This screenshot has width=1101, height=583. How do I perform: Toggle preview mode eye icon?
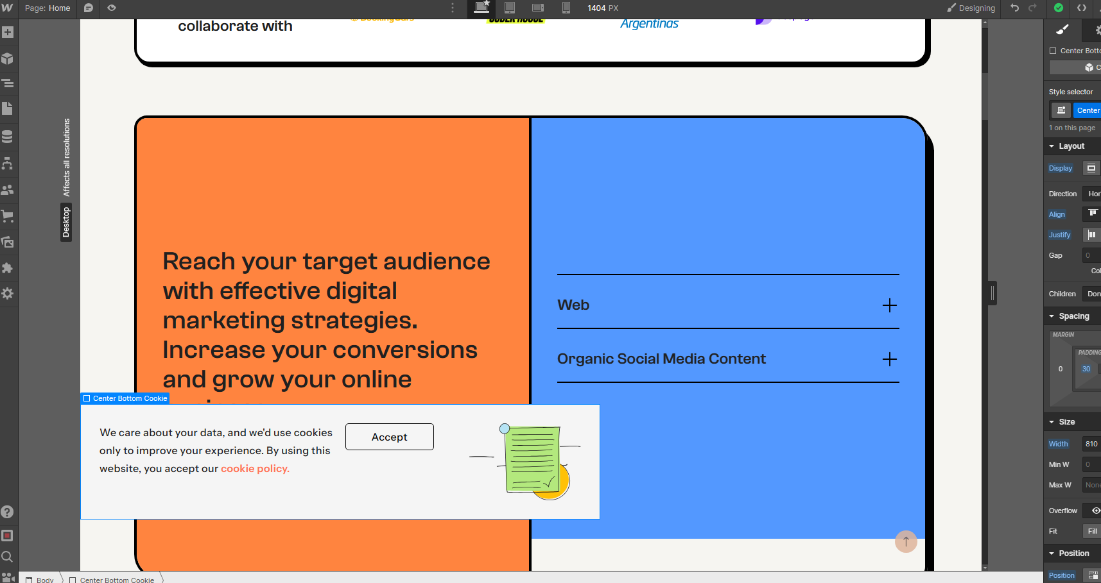[x=112, y=8]
